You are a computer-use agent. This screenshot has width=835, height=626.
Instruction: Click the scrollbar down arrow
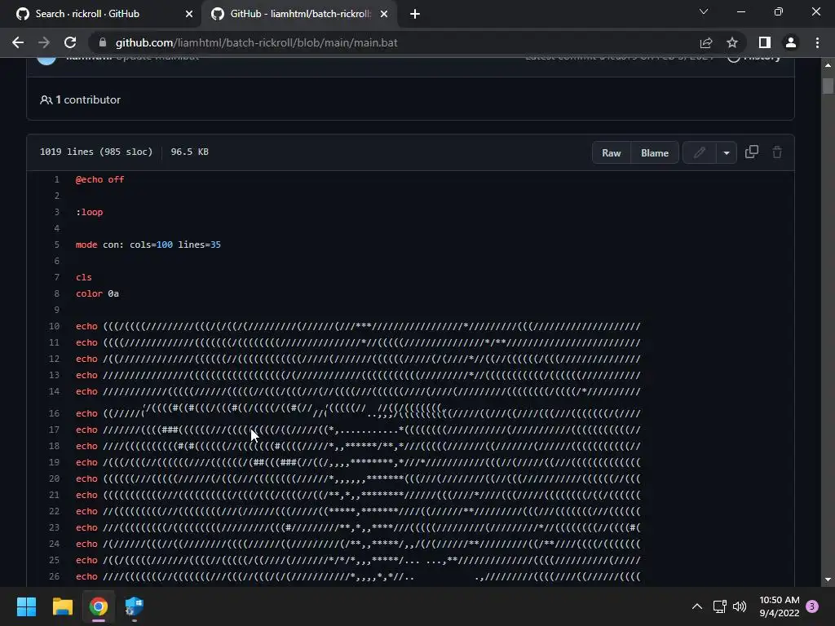click(x=828, y=580)
